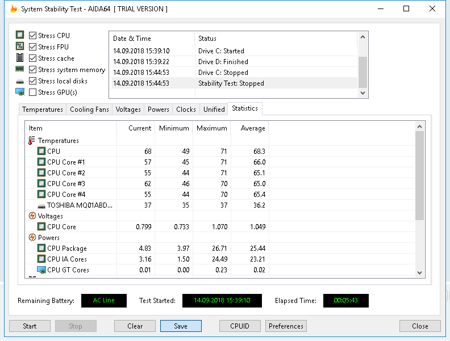Click the percent icon beside Stress FPU
This screenshot has height=341, width=450.
(20, 47)
